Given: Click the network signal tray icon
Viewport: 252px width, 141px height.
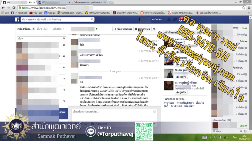Looking at the screenshot, I should [x=224, y=137].
